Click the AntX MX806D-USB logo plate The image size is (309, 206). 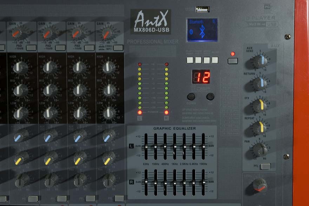(151, 21)
